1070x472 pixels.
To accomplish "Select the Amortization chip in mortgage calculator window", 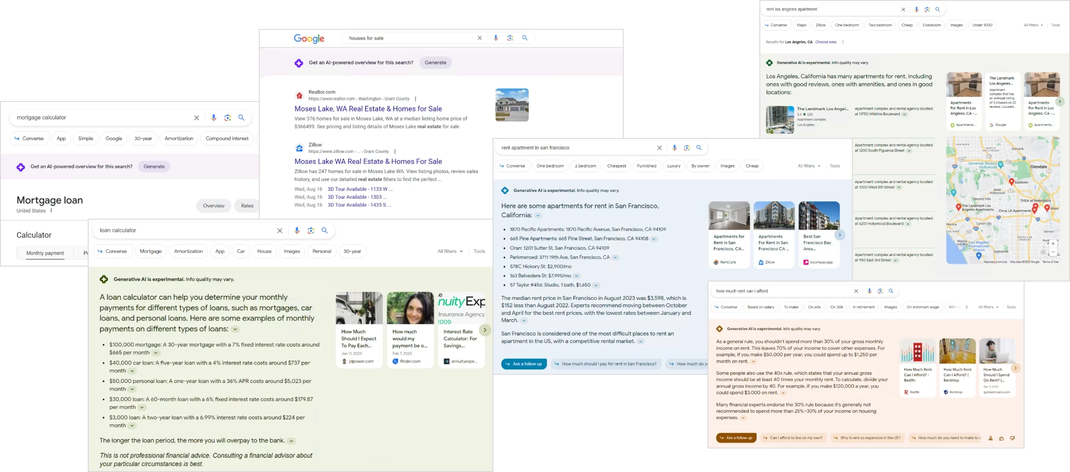I will tap(179, 139).
